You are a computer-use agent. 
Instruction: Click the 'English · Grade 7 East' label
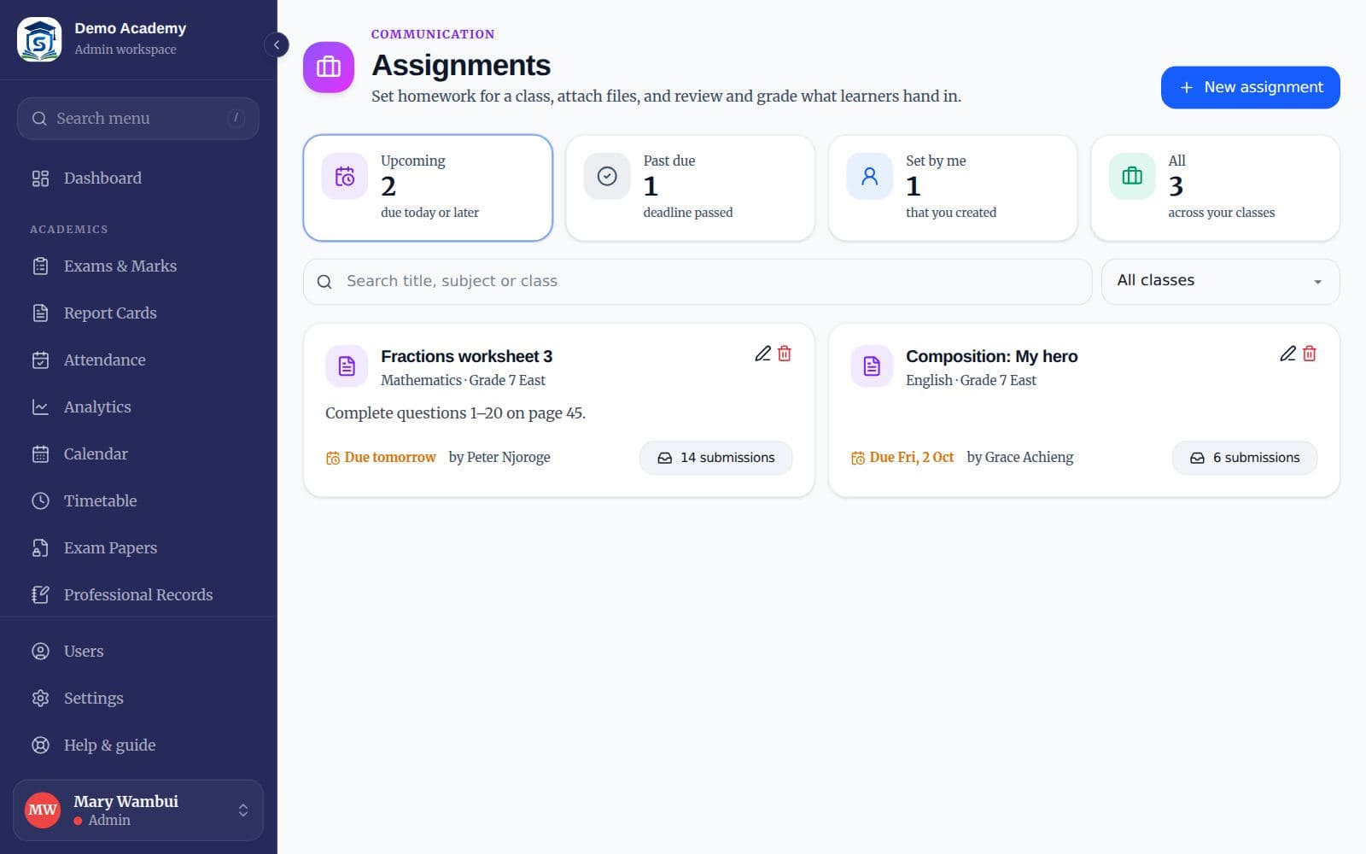[x=971, y=381]
